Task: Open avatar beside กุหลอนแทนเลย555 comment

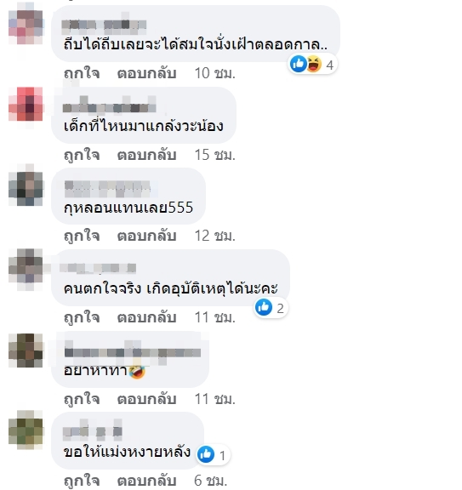Action: tap(26, 188)
